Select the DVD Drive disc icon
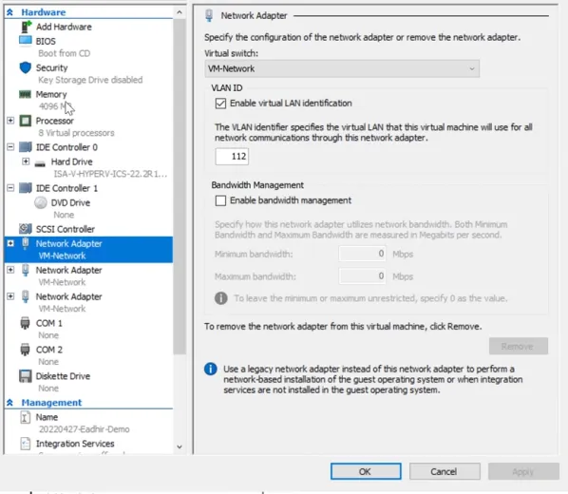The height and width of the screenshot is (494, 568). [41, 202]
